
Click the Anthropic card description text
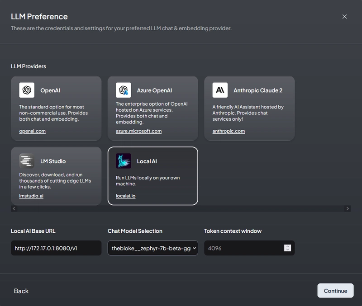pos(248,113)
